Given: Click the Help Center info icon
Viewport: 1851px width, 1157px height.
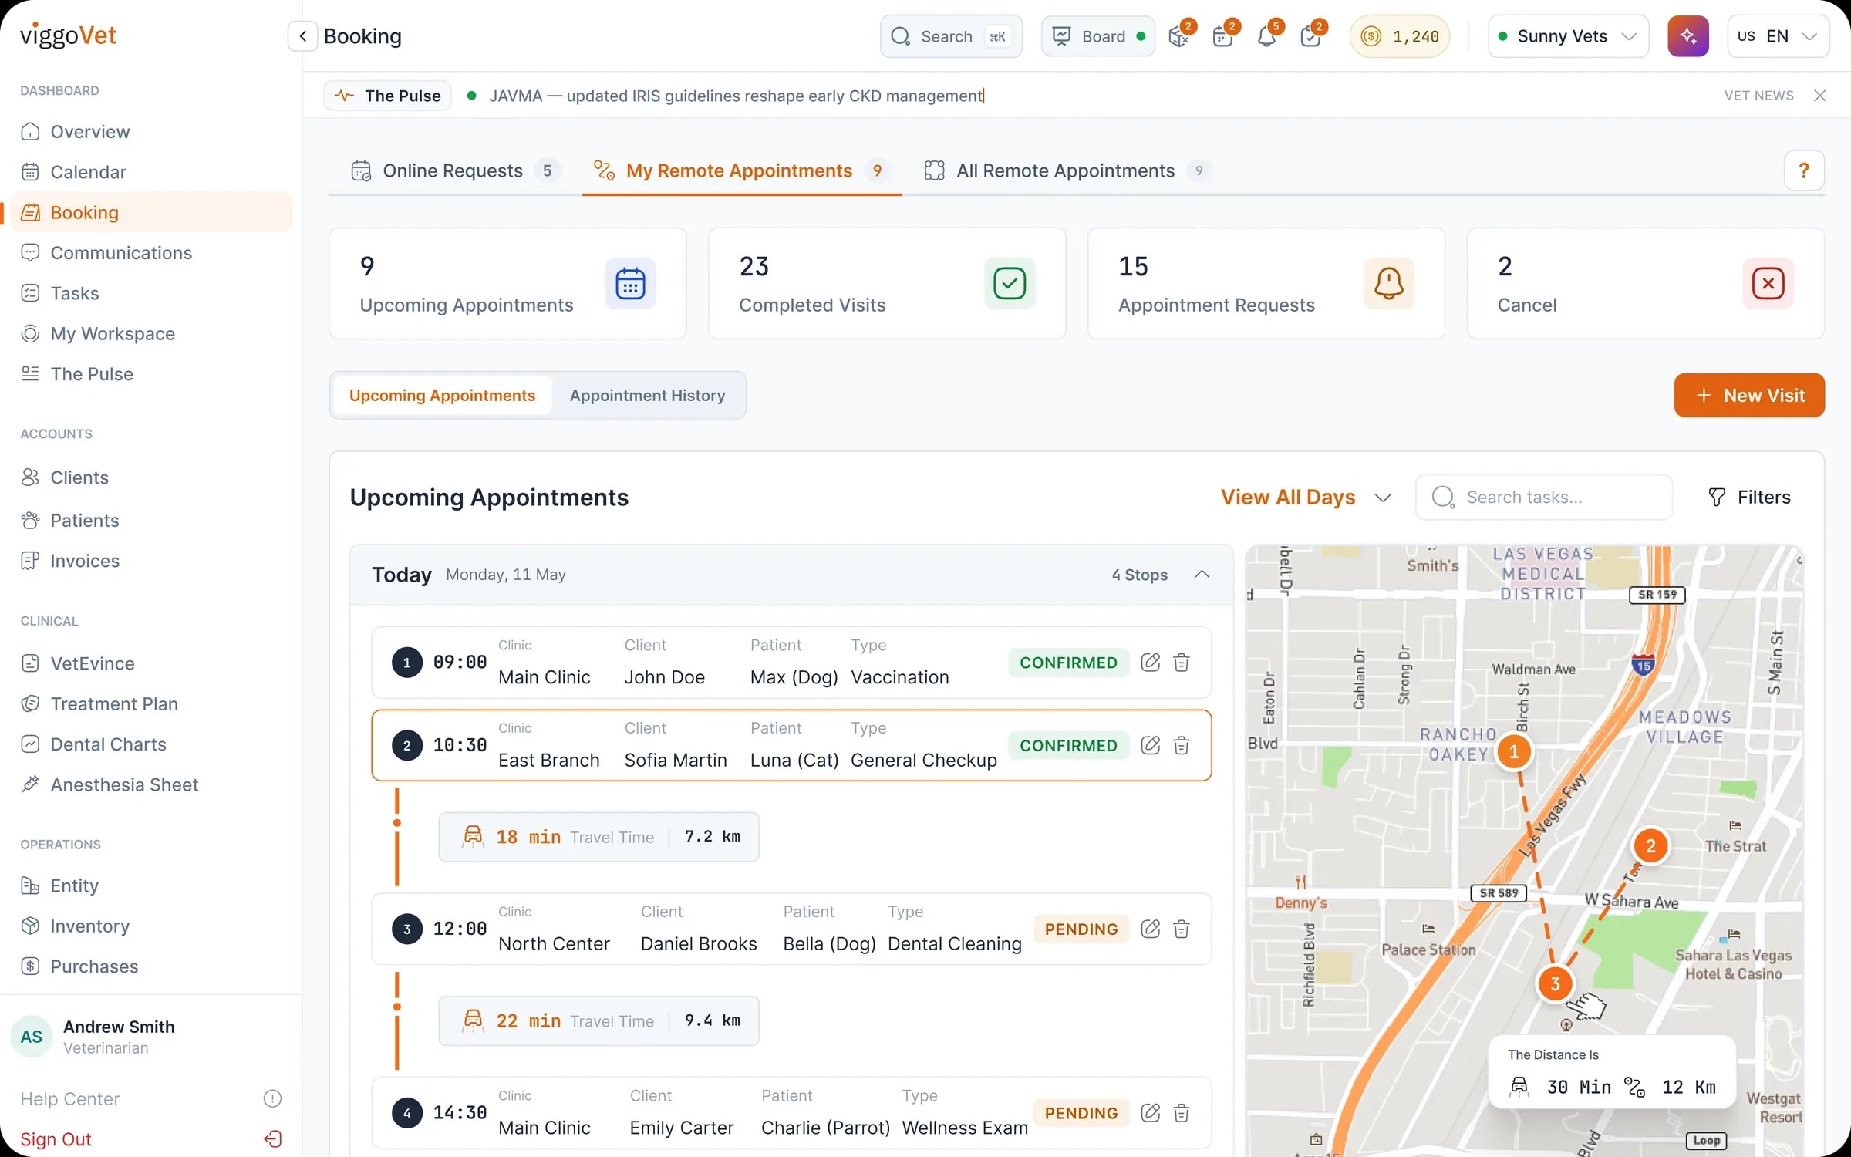Looking at the screenshot, I should 272,1098.
